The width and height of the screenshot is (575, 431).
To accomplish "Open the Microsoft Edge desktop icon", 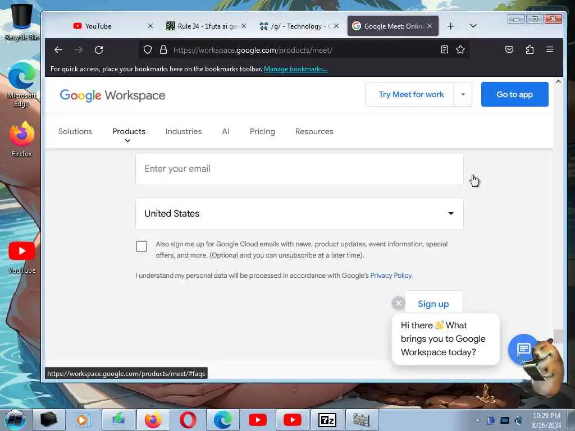I will pos(22,85).
